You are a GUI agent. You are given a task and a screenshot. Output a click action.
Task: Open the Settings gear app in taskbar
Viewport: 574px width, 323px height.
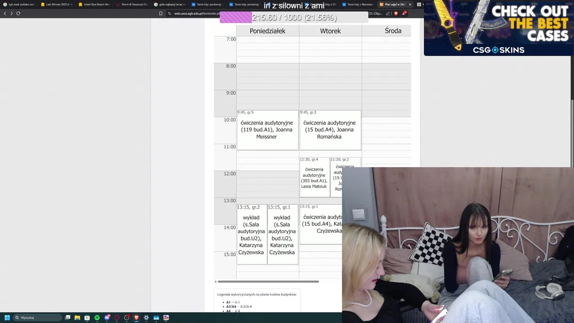(x=146, y=318)
